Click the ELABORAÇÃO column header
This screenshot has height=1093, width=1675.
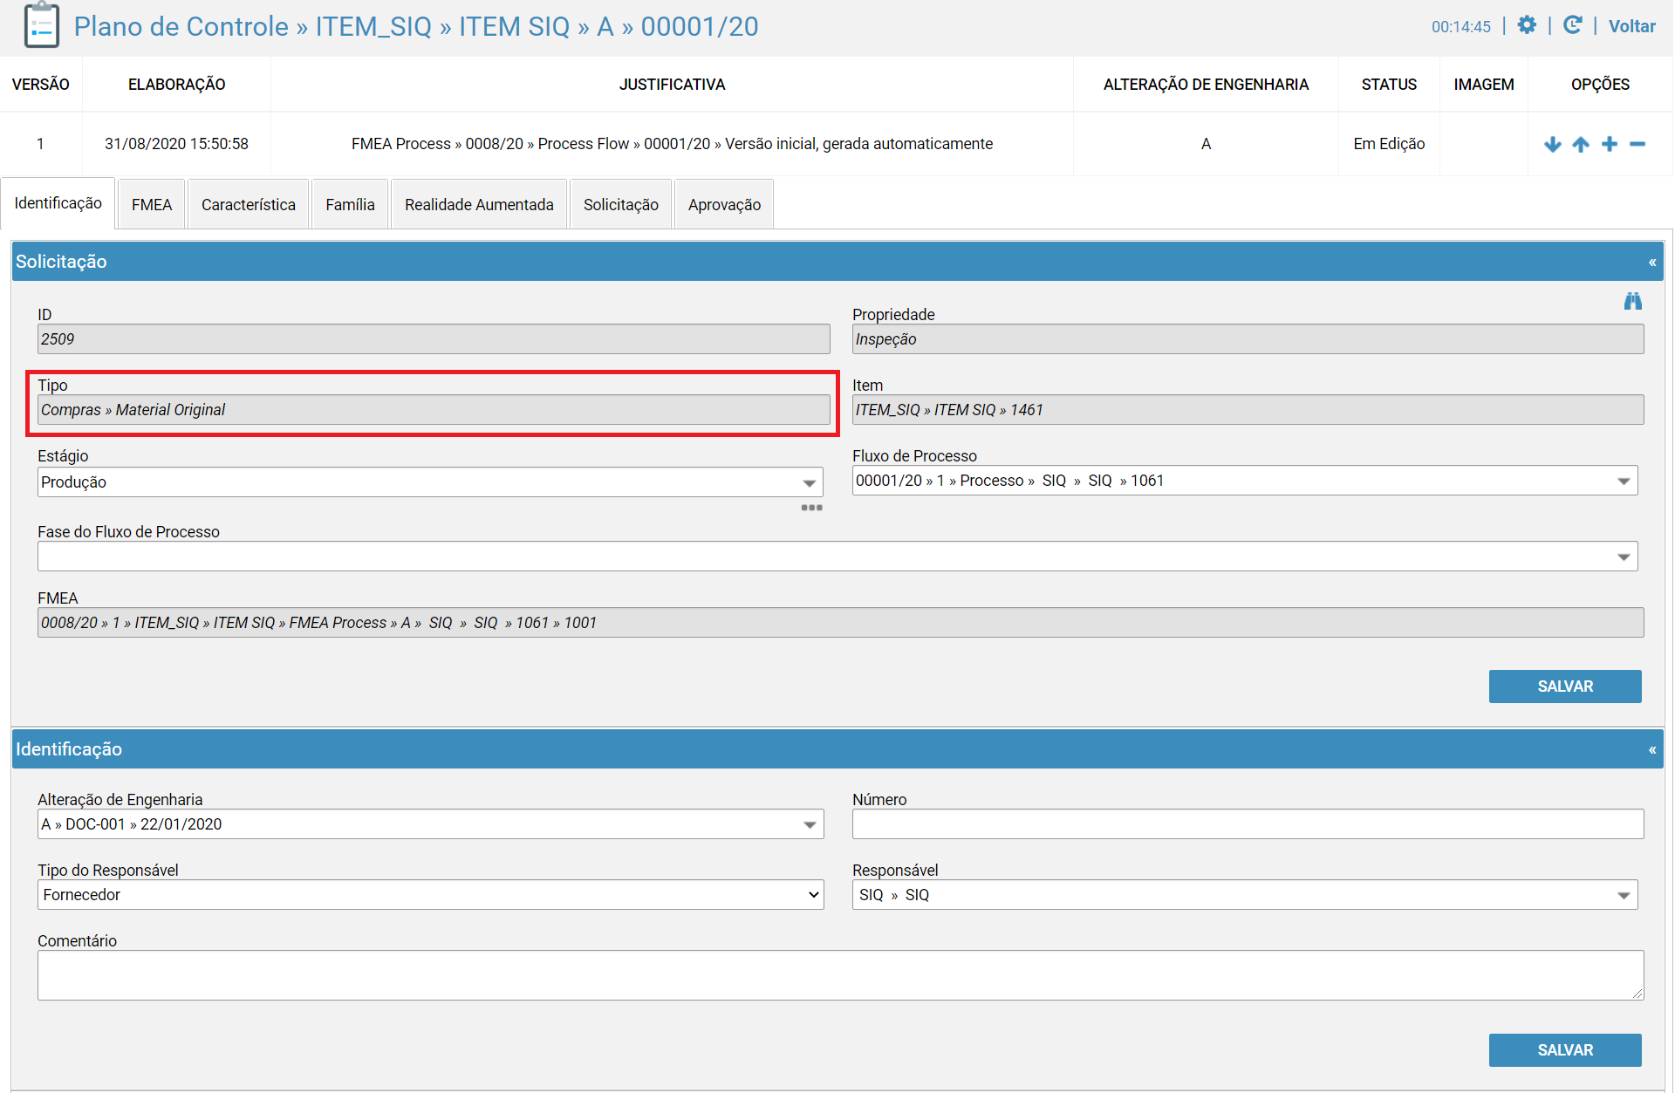coord(176,85)
